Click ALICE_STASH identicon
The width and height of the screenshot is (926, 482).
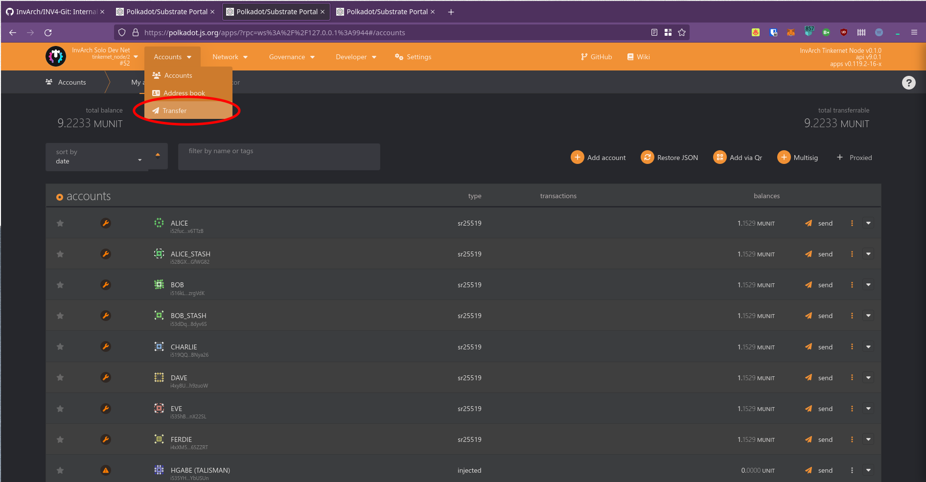click(159, 253)
